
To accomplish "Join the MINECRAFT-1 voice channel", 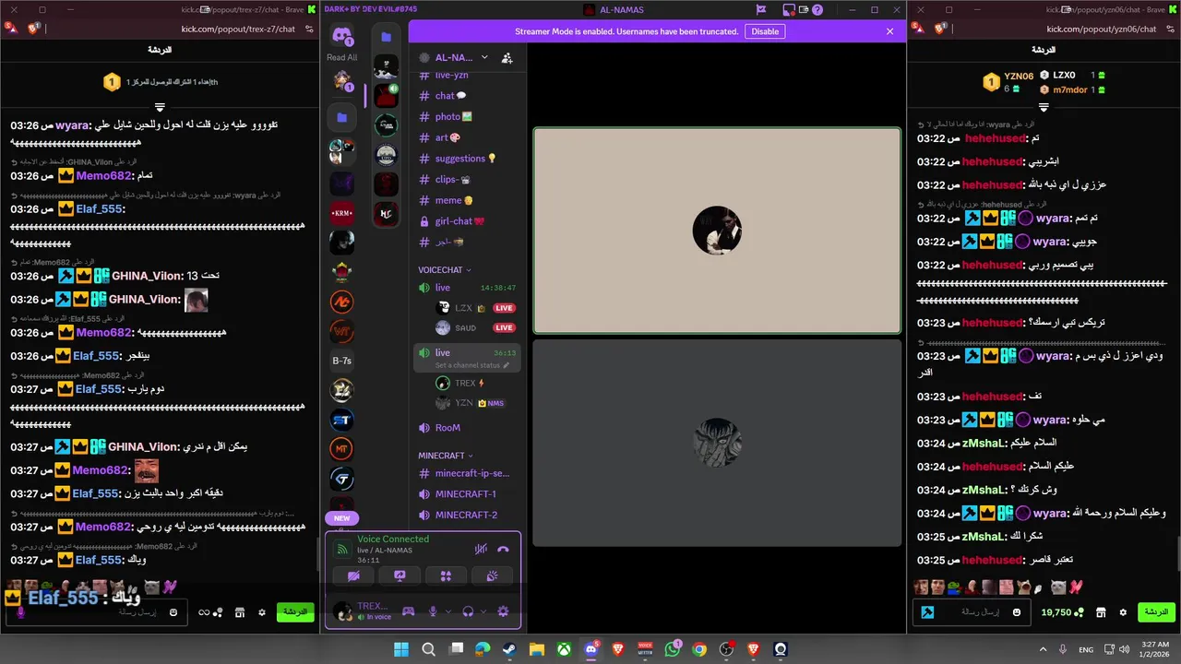I will 467,494.
